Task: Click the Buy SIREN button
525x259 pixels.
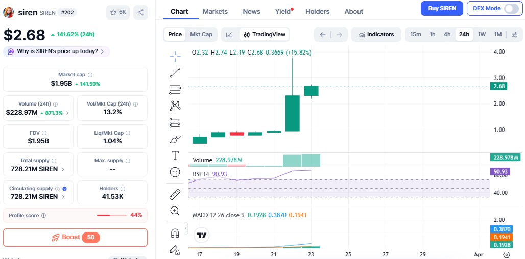Action: click(442, 9)
